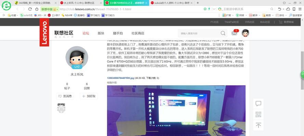Click the community search magnifier icon
The height and width of the screenshot is (136, 304).
[x=223, y=33]
